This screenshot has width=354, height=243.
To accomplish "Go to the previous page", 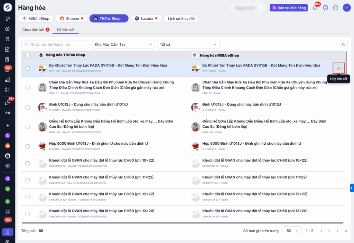I will [329, 231].
